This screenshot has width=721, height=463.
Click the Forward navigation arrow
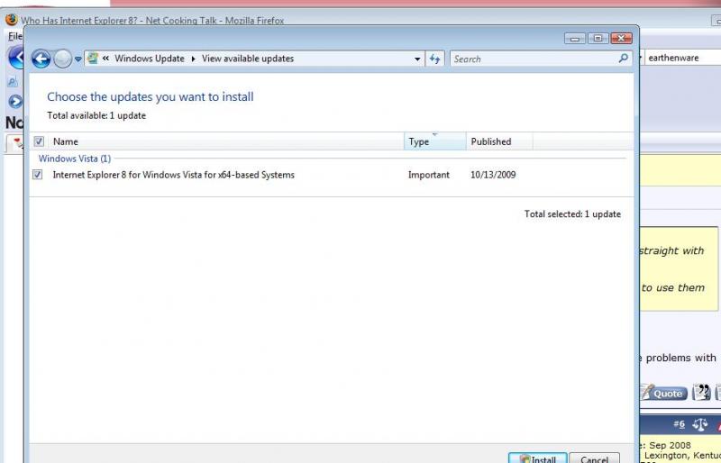[x=62, y=59]
